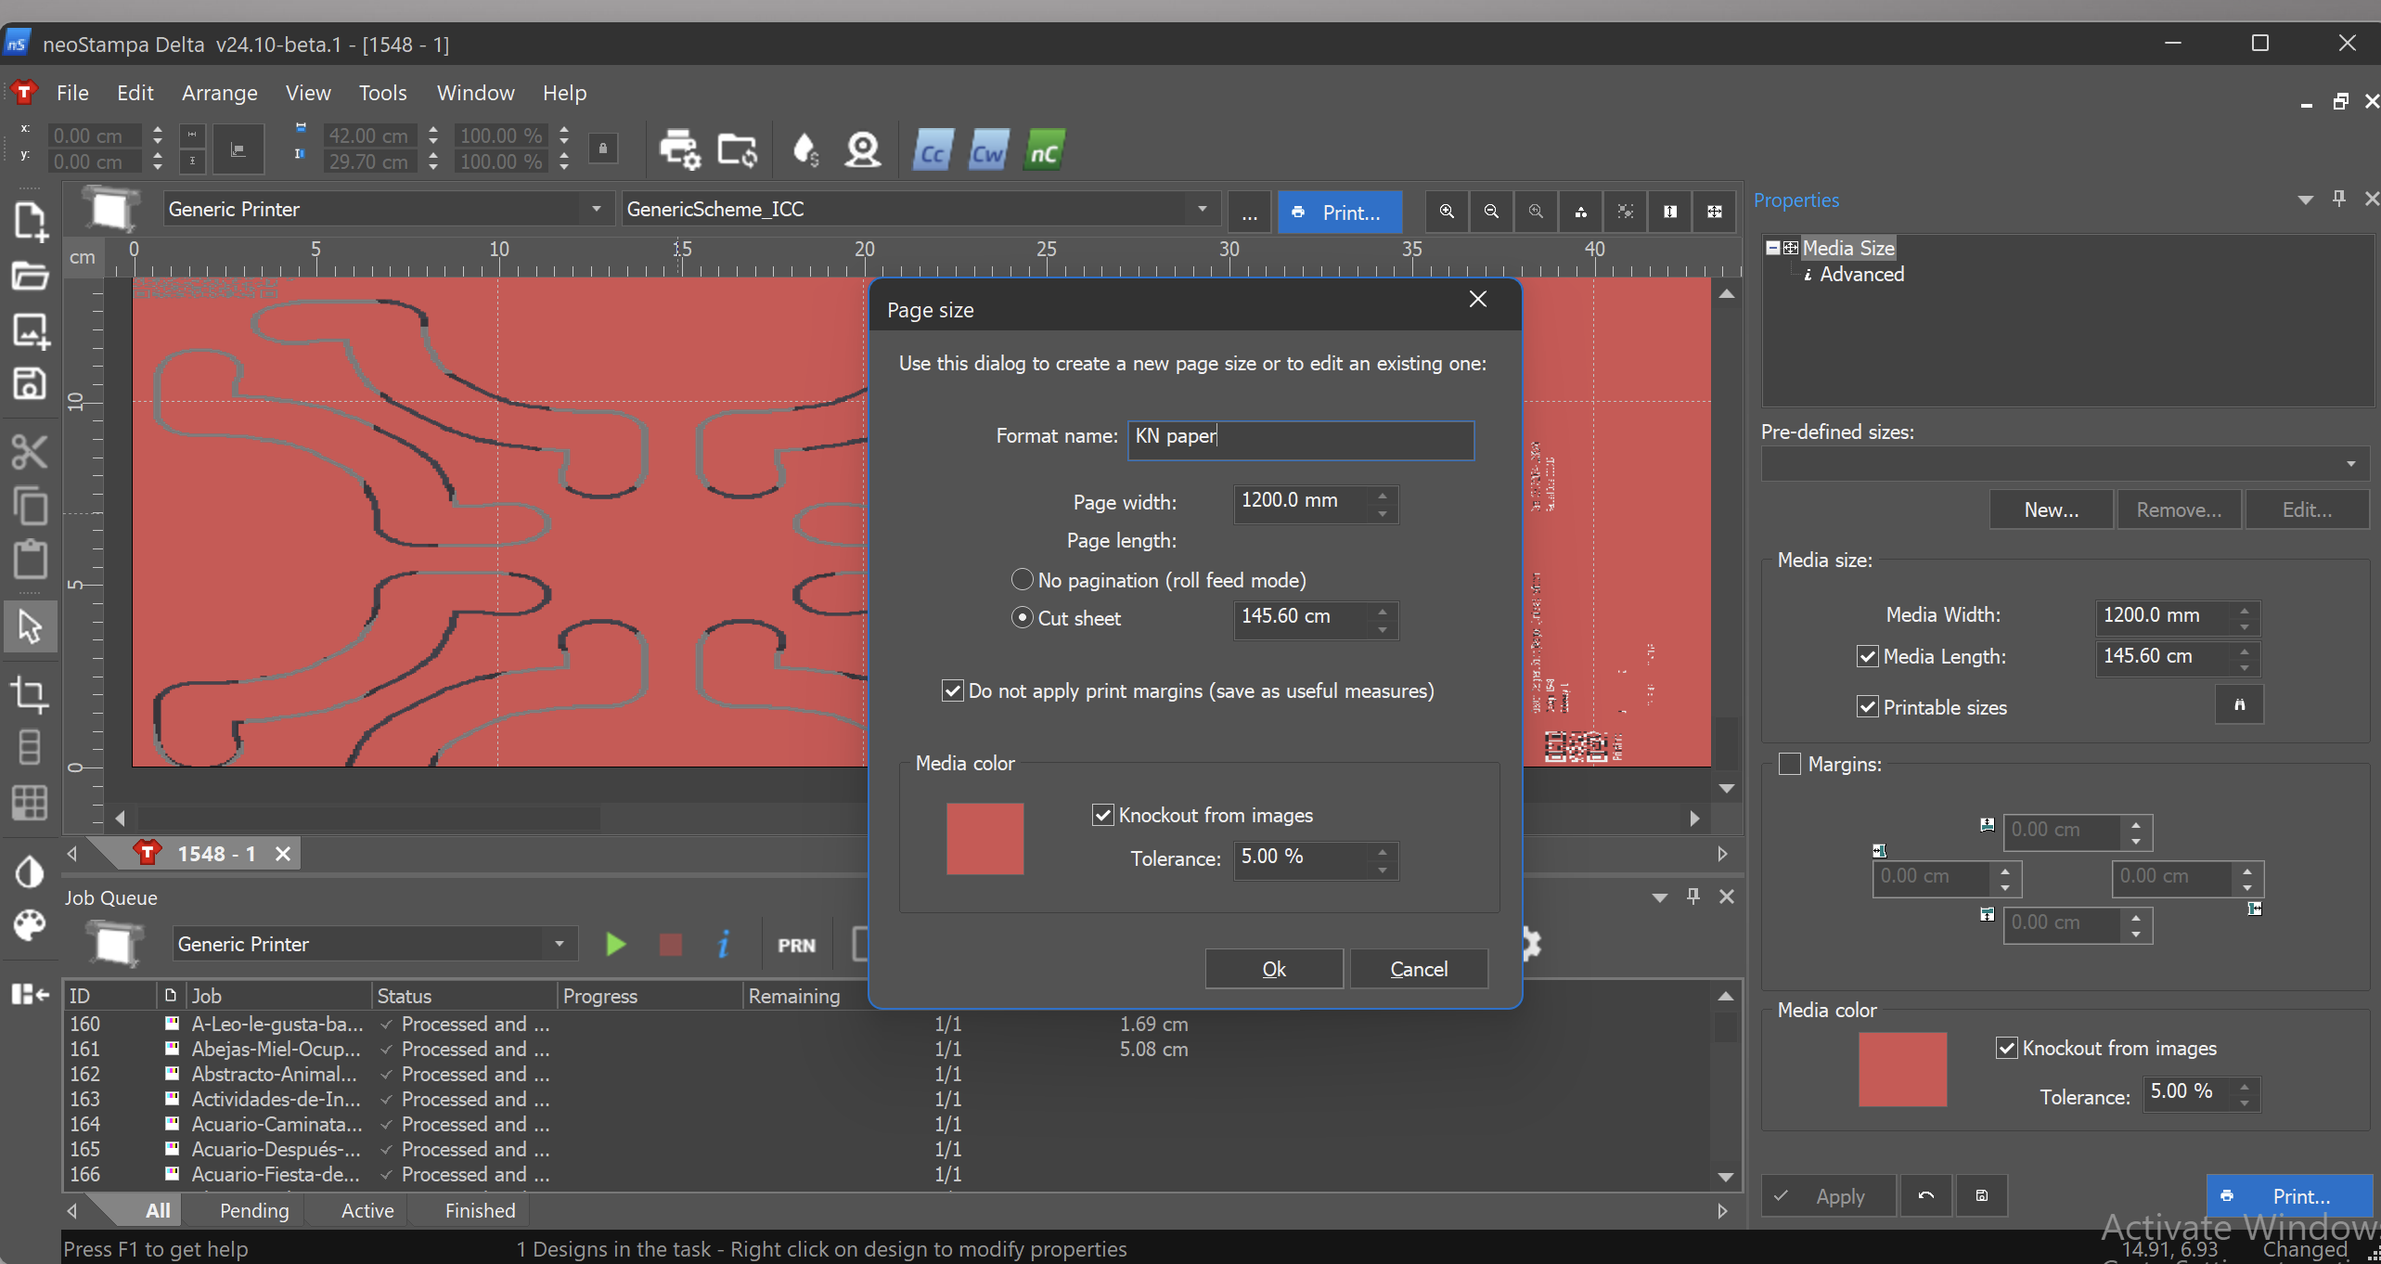2381x1264 pixels.
Task: Switch to the Pending jobs tab
Action: pos(254,1210)
